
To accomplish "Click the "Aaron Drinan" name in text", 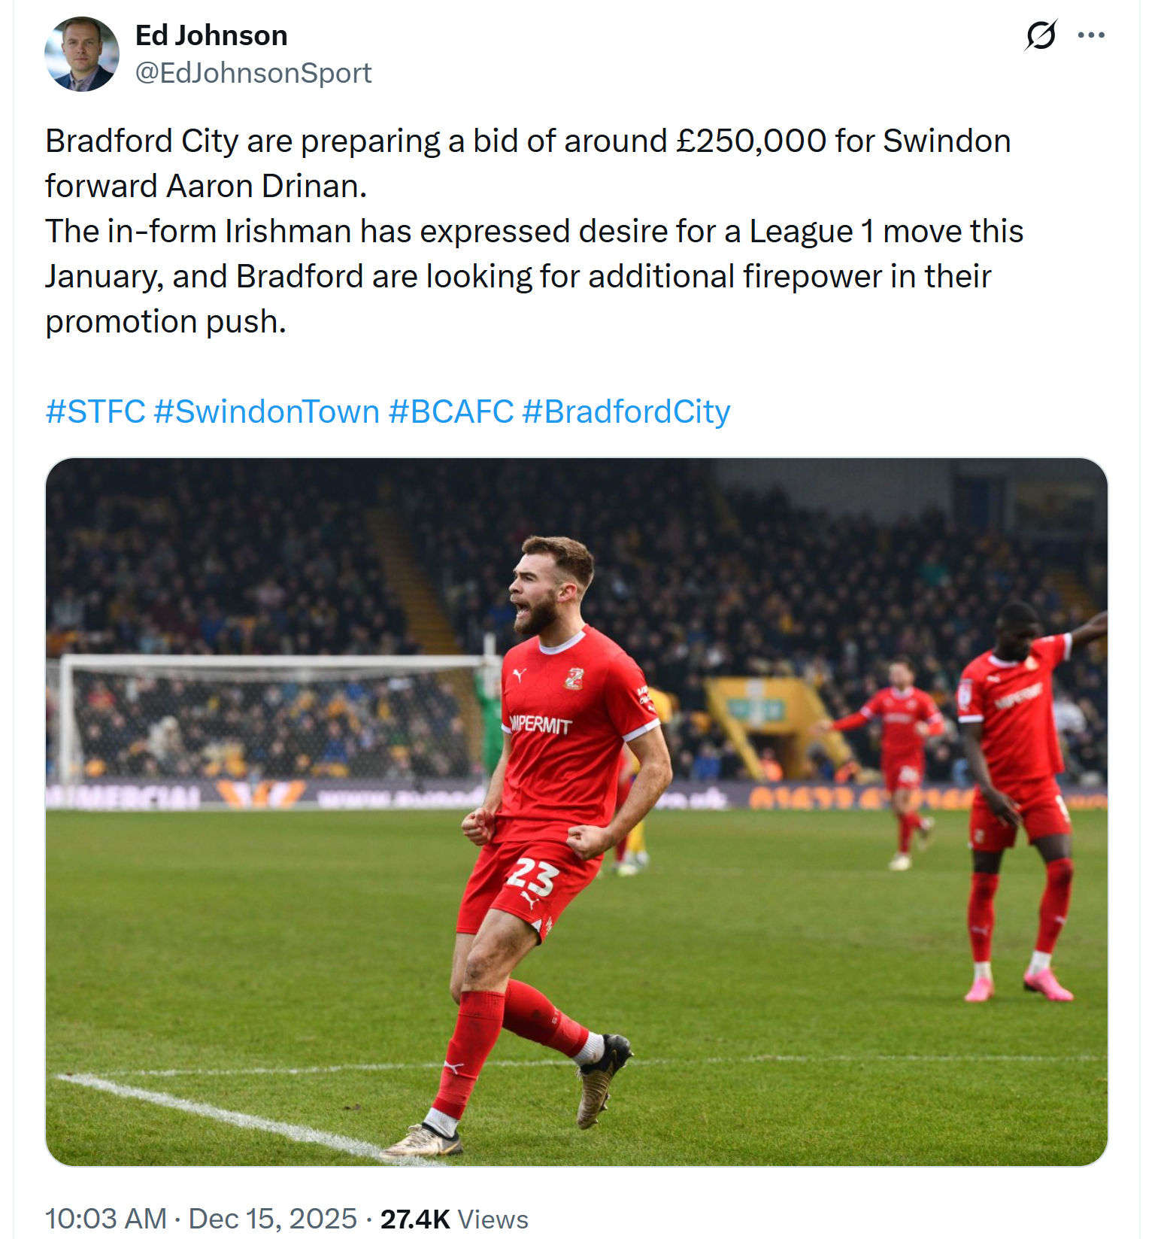I will tap(266, 187).
